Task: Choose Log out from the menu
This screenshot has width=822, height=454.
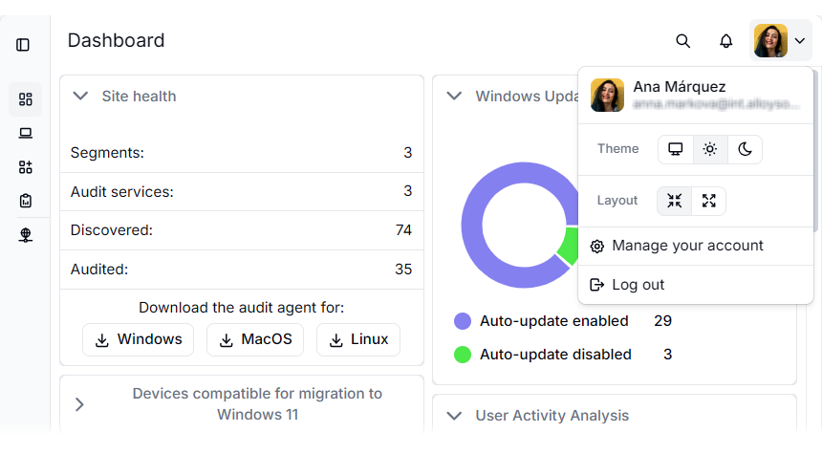Action: [638, 285]
